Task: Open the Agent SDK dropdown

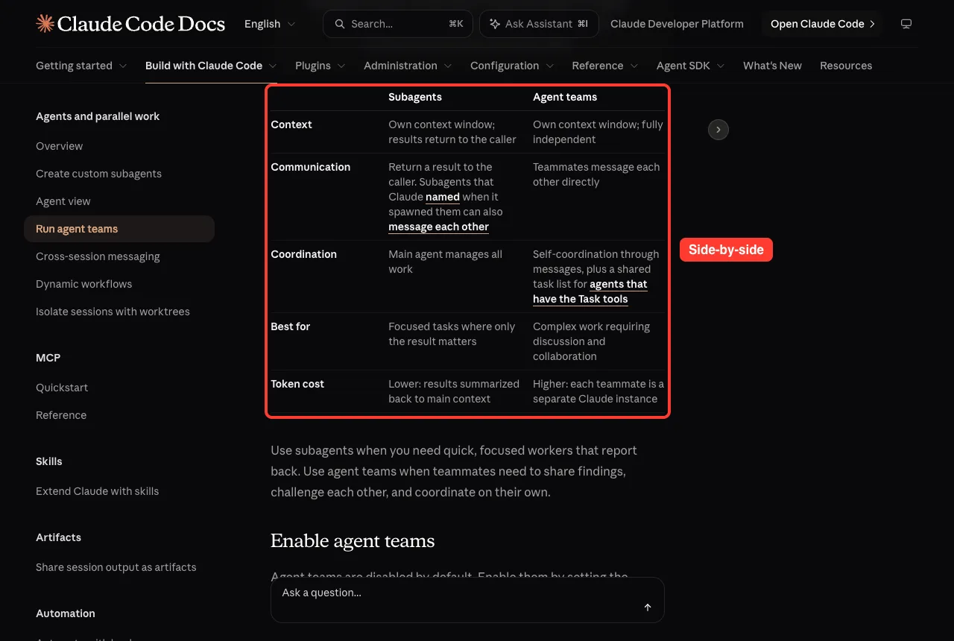Action: (x=691, y=66)
